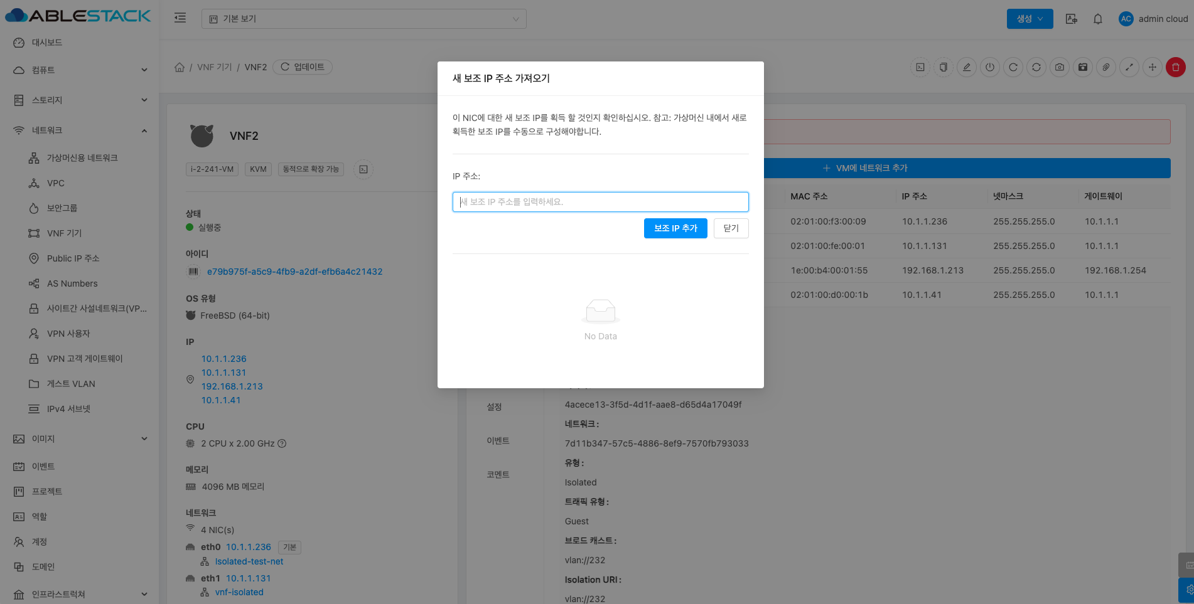Focus the new secondary IP address field
The width and height of the screenshot is (1194, 604).
click(x=600, y=202)
